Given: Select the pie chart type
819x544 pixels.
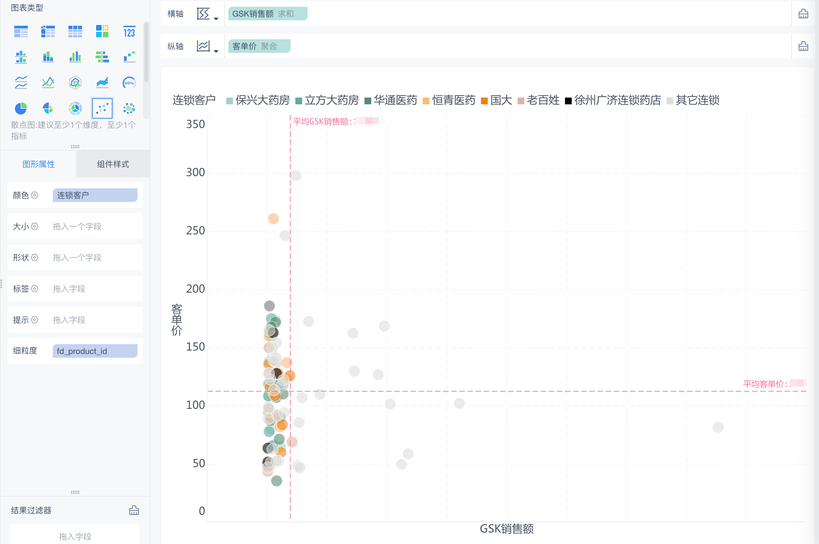Looking at the screenshot, I should point(21,108).
